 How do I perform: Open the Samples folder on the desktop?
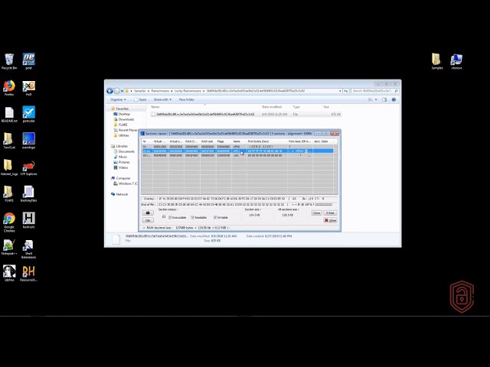(x=437, y=61)
